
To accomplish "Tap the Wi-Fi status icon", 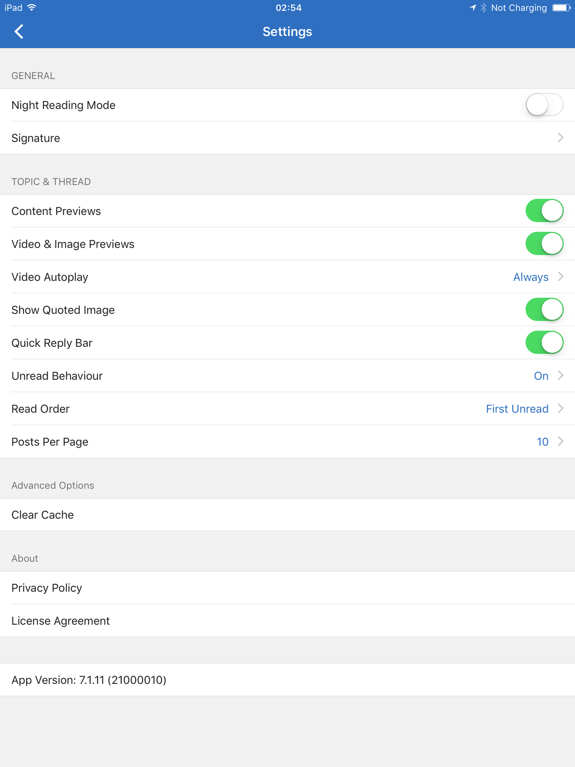I will pos(31,8).
